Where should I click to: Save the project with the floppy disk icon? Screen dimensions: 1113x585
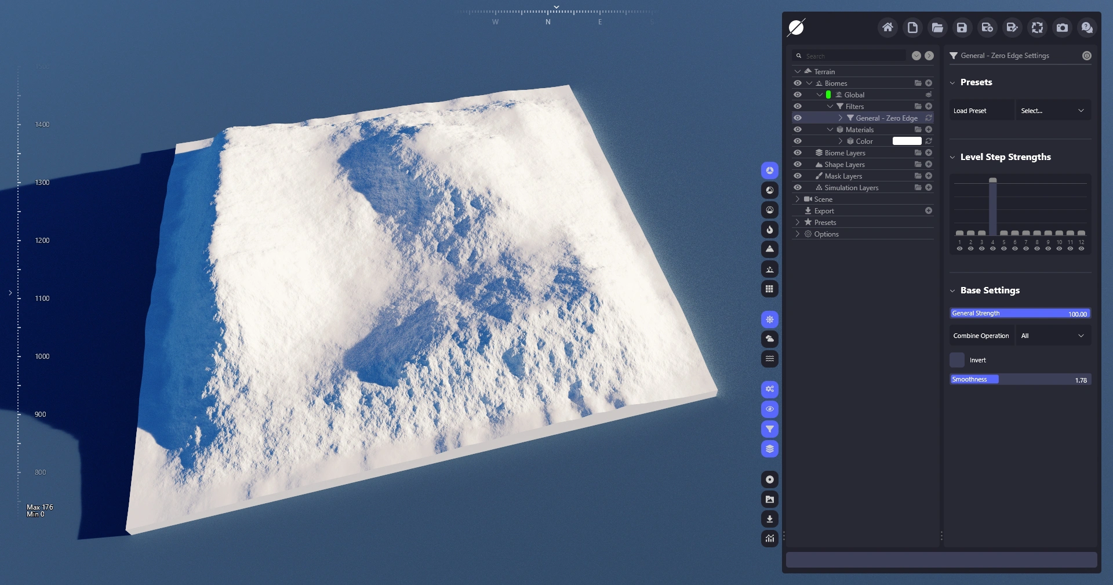pos(962,27)
